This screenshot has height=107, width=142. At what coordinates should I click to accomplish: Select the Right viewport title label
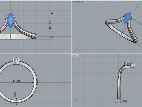[75, 55]
